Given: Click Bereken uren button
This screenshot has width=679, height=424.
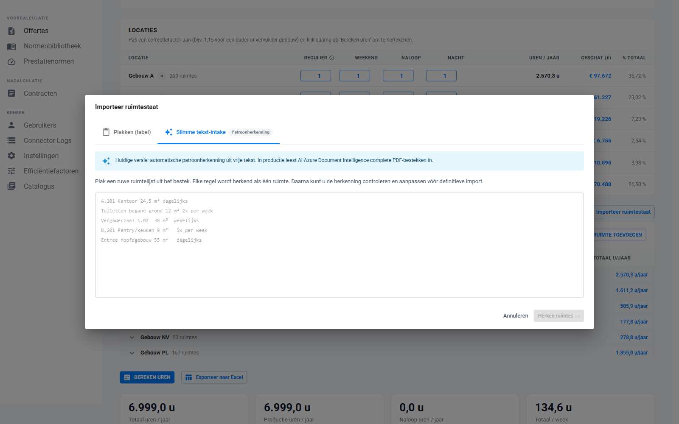Looking at the screenshot, I should tap(147, 377).
